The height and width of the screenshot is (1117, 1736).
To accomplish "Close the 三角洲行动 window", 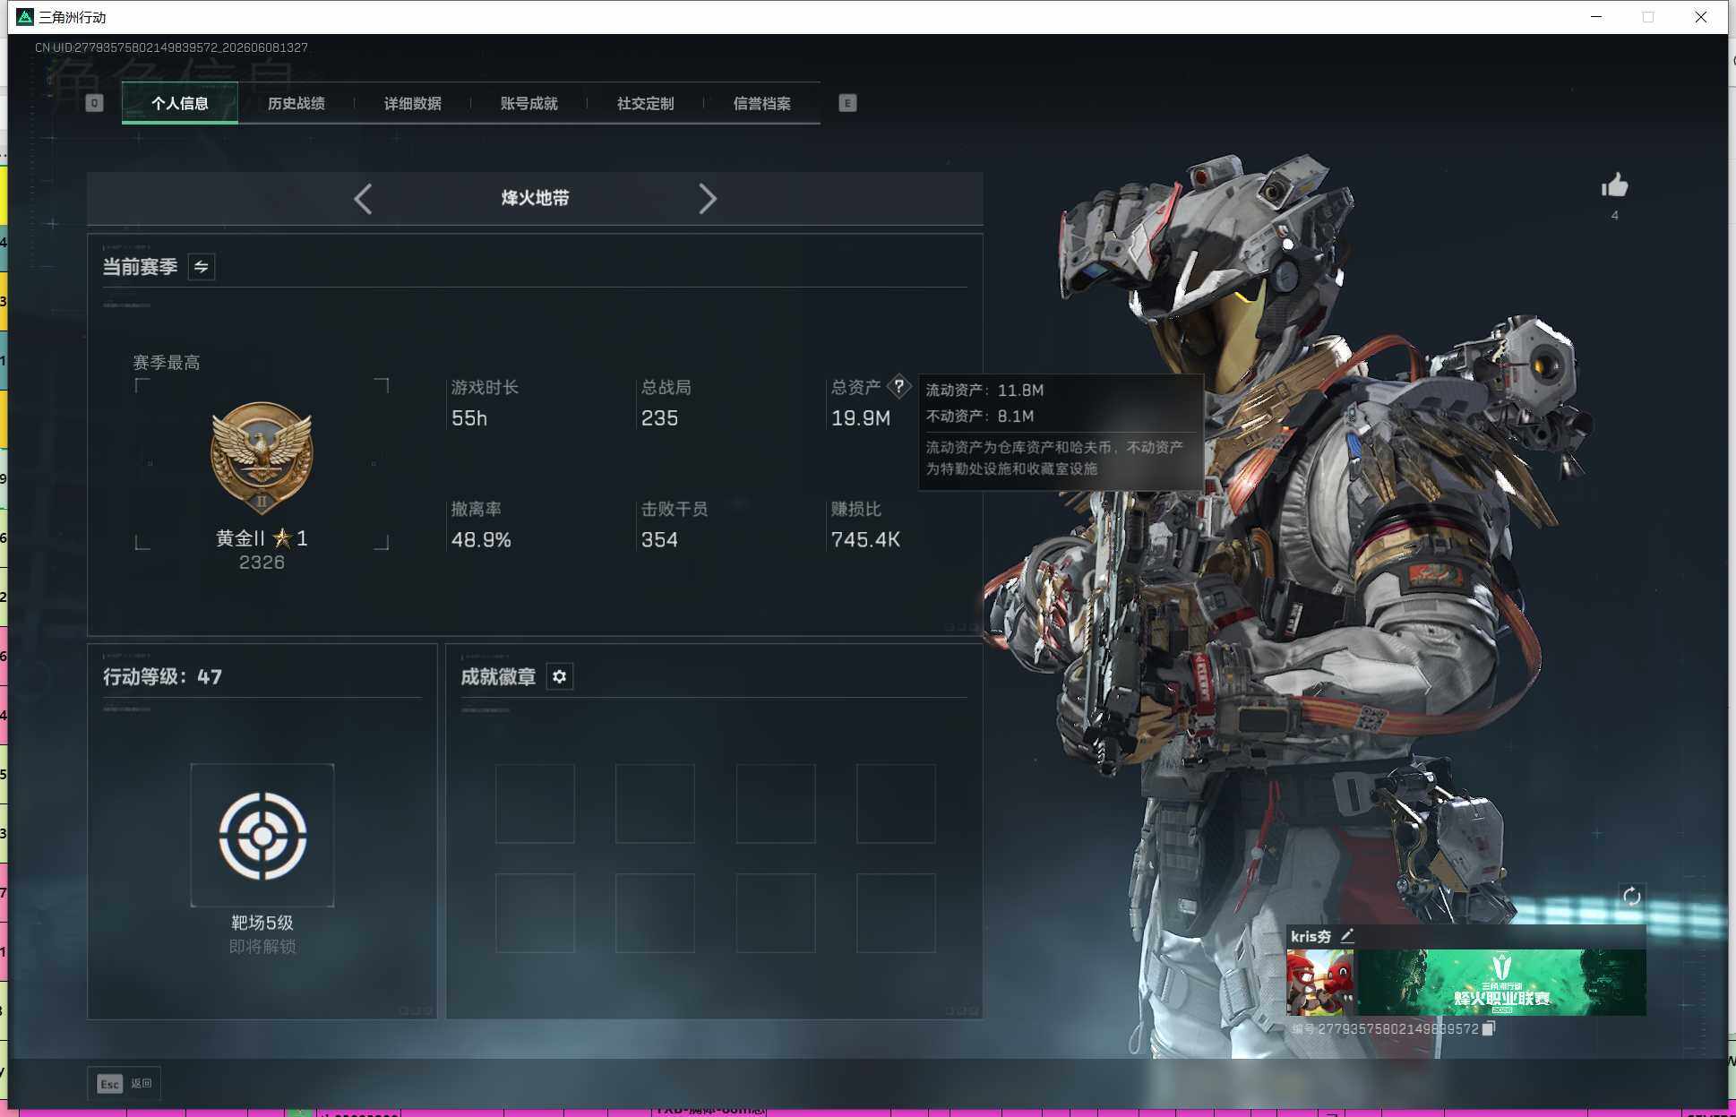I will coord(1700,17).
